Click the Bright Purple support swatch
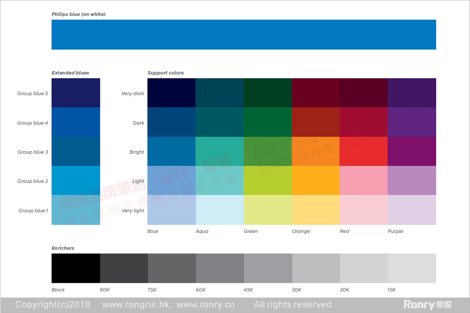The width and height of the screenshot is (470, 313). [x=412, y=151]
